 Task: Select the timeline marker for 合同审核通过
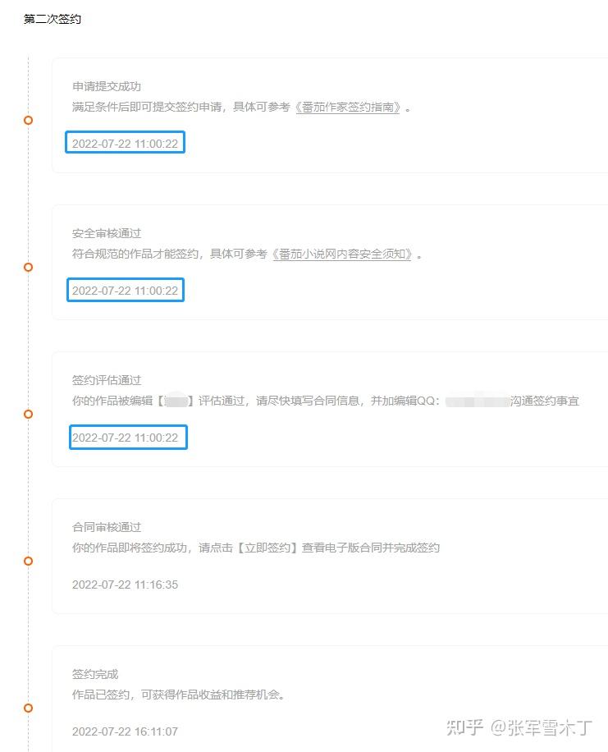click(28, 562)
